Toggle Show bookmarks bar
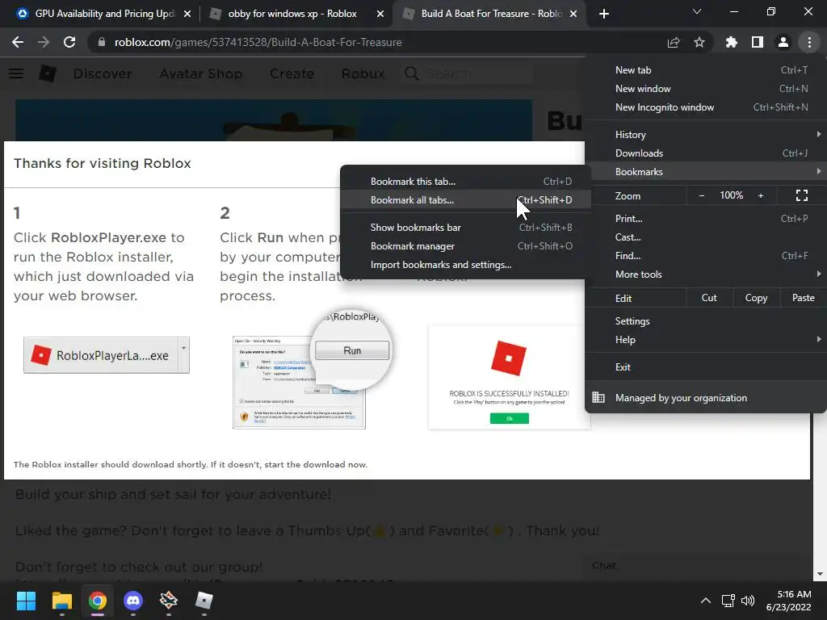Viewport: 827px width, 620px height. tap(465, 227)
